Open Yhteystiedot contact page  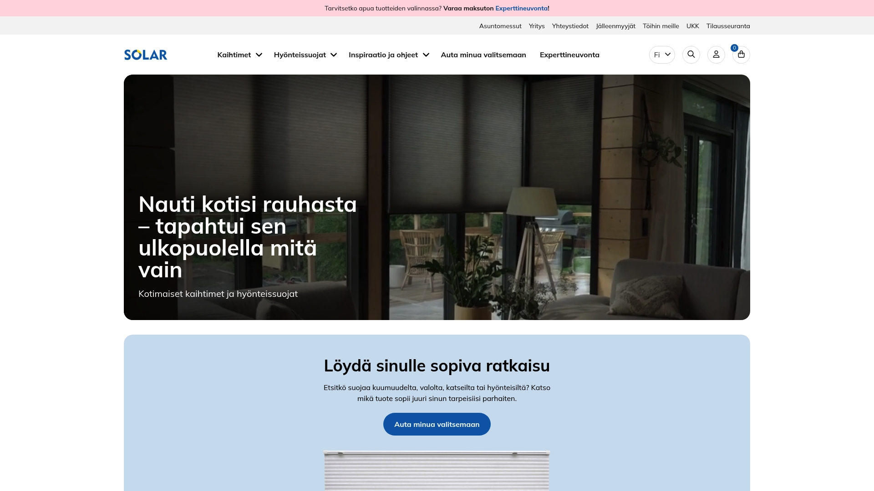[x=570, y=26]
